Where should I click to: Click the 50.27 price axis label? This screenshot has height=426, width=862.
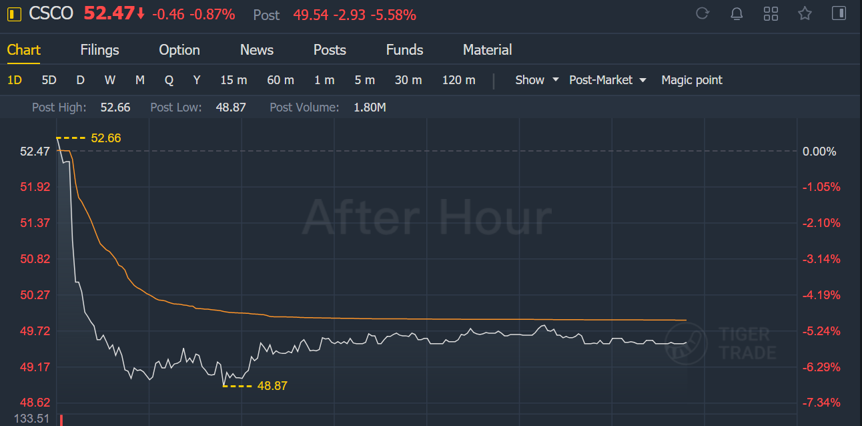coord(35,295)
